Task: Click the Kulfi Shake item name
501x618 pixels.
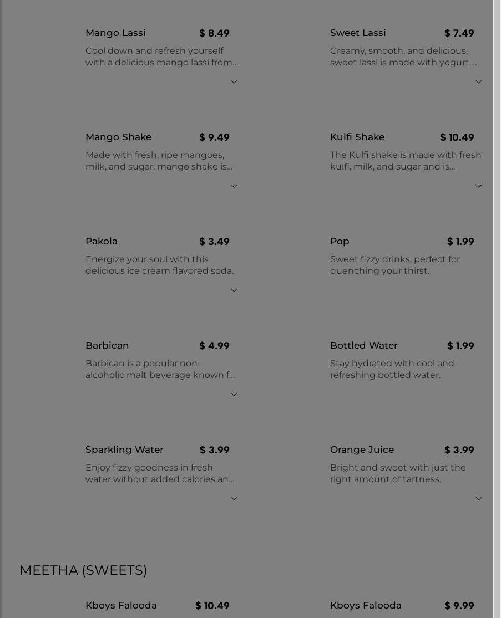Action: coord(357,137)
